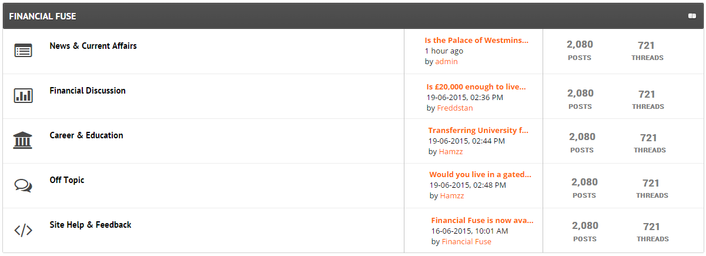Click the Financial Discussion bar chart icon
This screenshot has height=256, width=706.
[23, 96]
